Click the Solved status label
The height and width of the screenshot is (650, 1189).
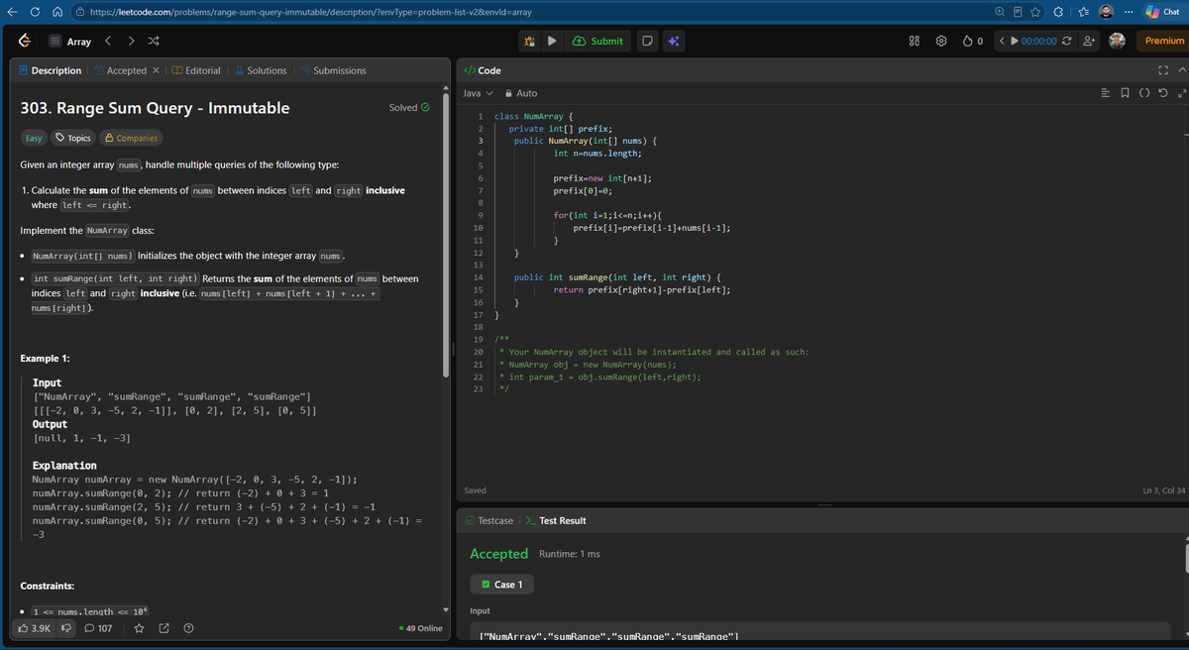tap(410, 107)
